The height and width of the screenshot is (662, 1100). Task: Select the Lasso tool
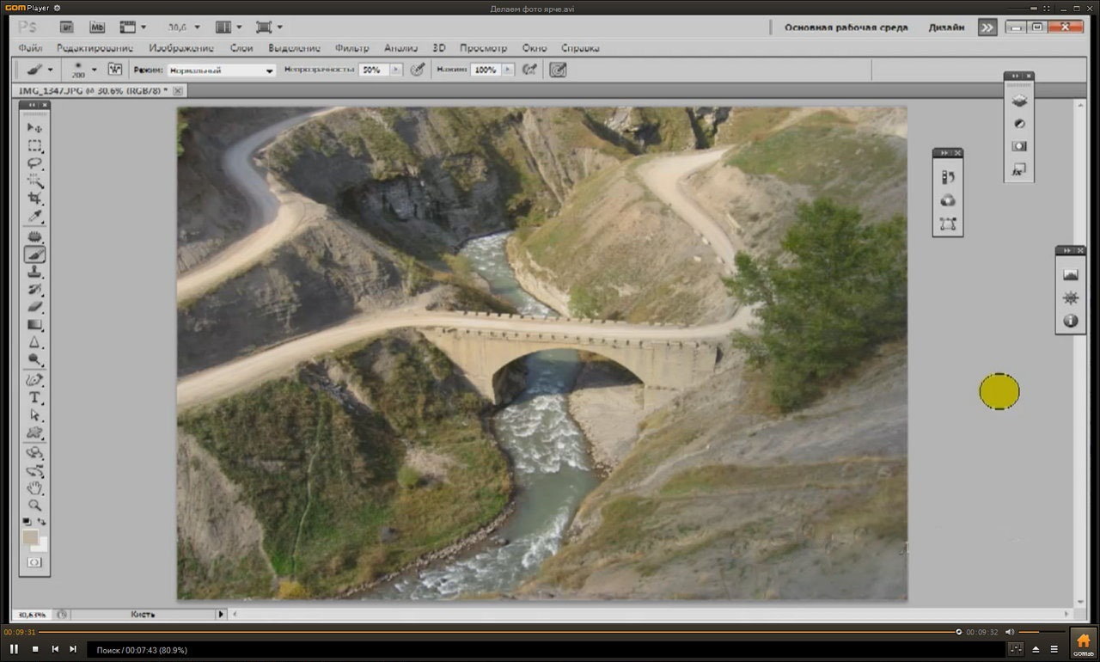(x=34, y=162)
